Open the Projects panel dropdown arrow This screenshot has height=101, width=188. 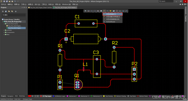point(22,7)
